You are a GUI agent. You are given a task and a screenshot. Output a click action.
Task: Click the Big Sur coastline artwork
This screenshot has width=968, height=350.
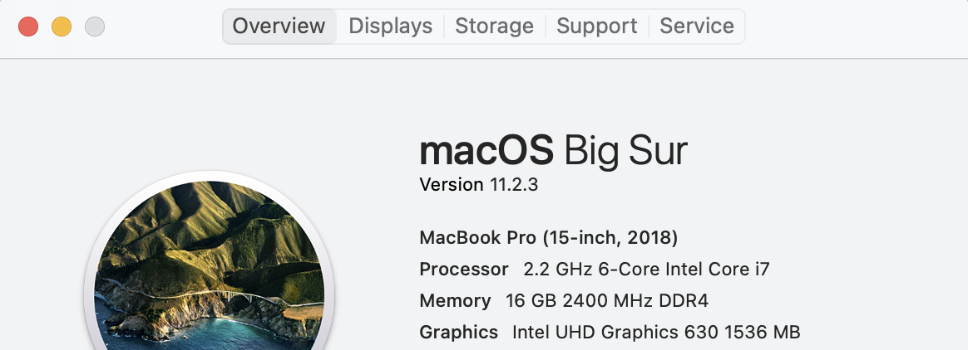point(210,265)
